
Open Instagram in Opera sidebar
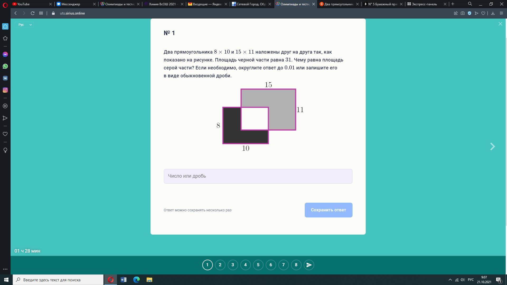[5, 90]
